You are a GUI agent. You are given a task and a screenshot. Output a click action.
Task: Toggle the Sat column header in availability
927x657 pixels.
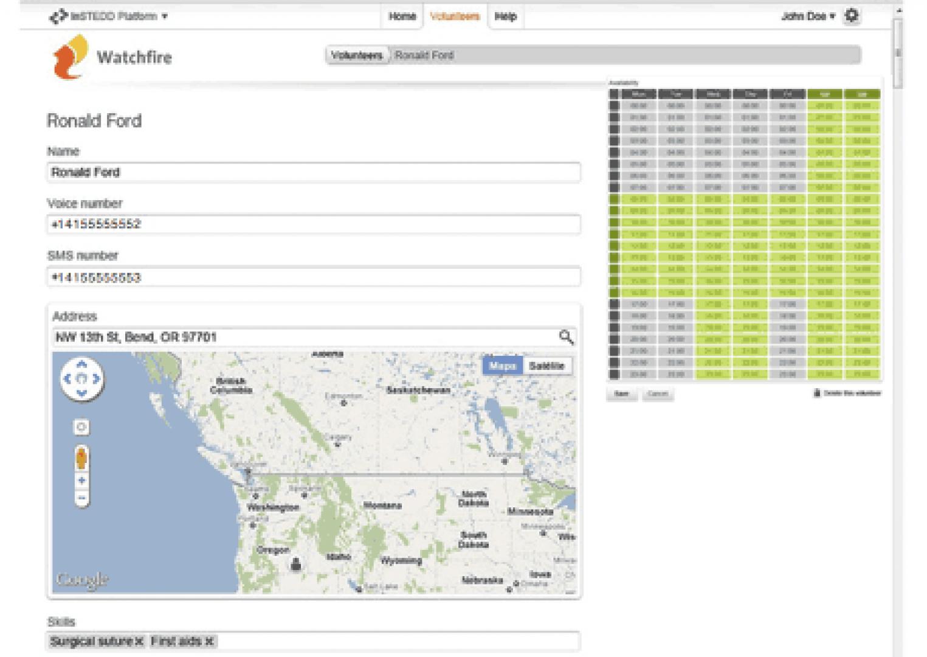pos(825,94)
